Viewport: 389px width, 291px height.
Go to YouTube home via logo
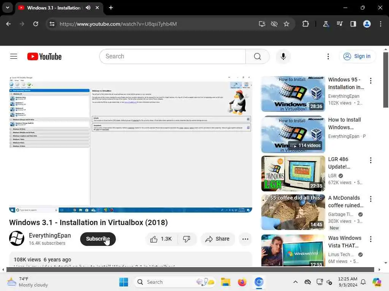pyautogui.click(x=44, y=56)
